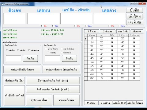Click the บันทึก save button

point(134,10)
